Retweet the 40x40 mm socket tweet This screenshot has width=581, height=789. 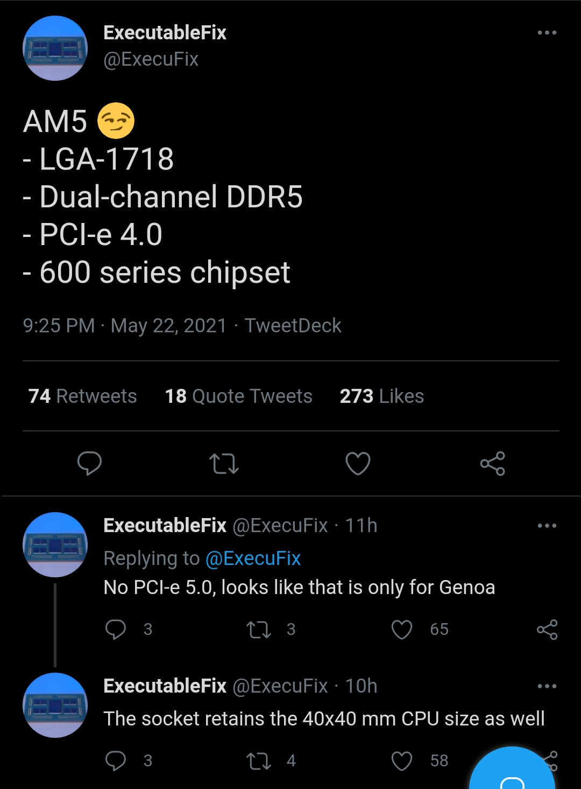(x=259, y=760)
